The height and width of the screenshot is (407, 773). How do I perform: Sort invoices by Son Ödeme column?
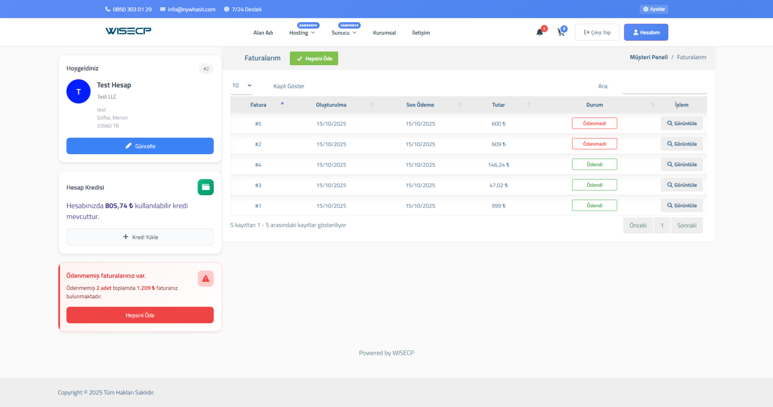(x=420, y=105)
